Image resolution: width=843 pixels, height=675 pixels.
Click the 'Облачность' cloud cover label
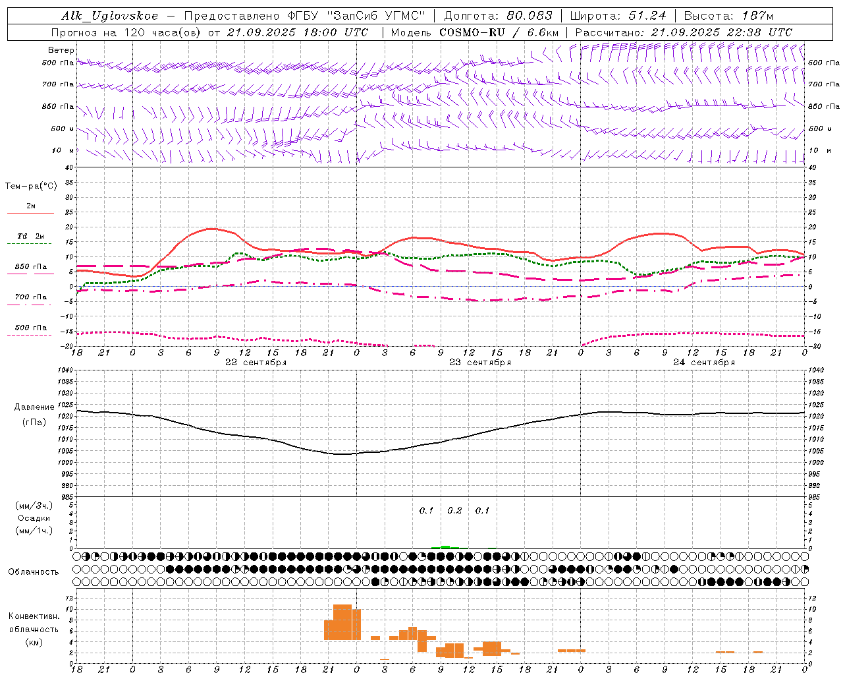point(34,572)
